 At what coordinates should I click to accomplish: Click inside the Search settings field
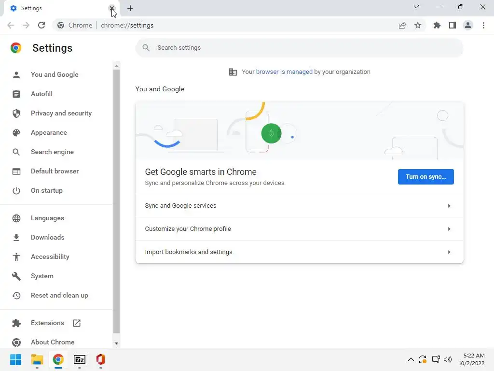pos(299,48)
